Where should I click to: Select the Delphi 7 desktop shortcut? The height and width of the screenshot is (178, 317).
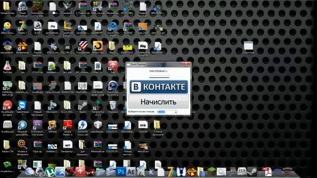point(22,28)
